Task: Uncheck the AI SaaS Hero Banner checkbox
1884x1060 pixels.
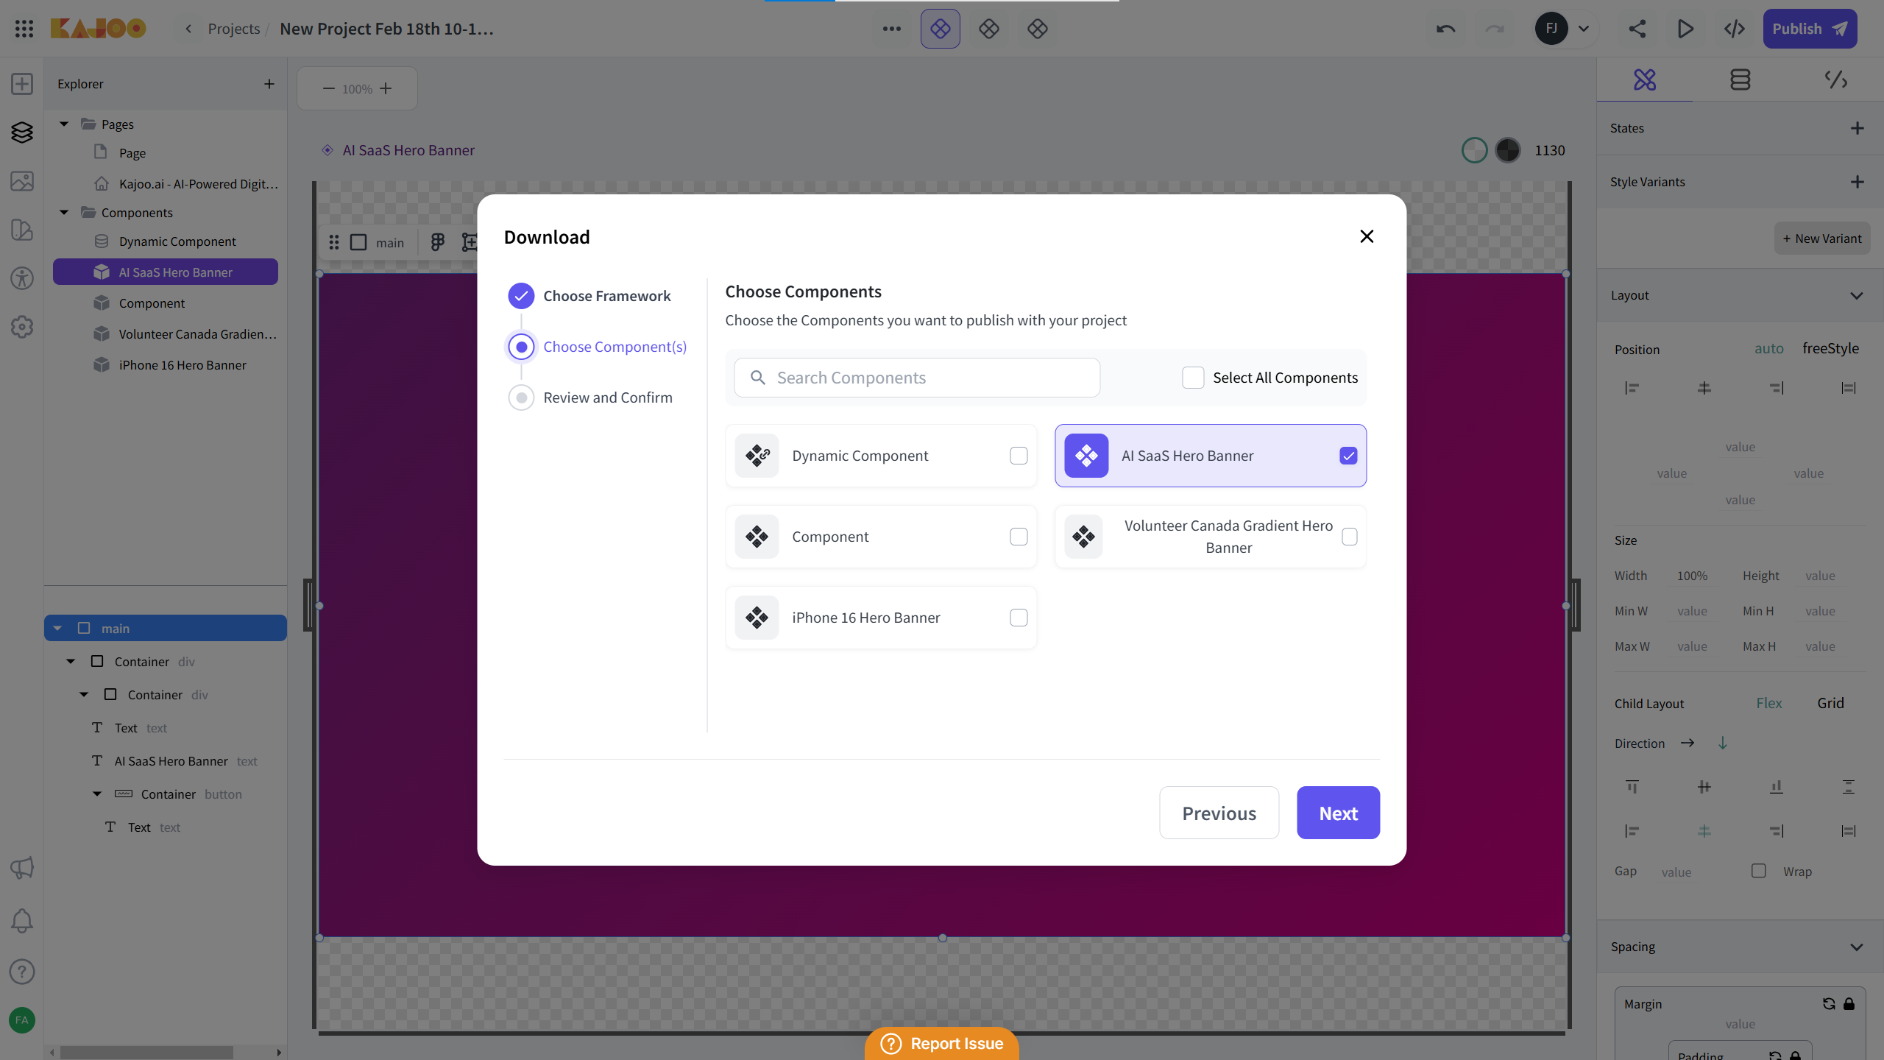Action: (x=1348, y=456)
